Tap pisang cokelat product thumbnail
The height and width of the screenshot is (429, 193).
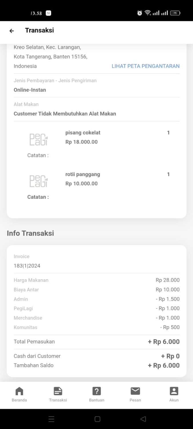click(38, 139)
